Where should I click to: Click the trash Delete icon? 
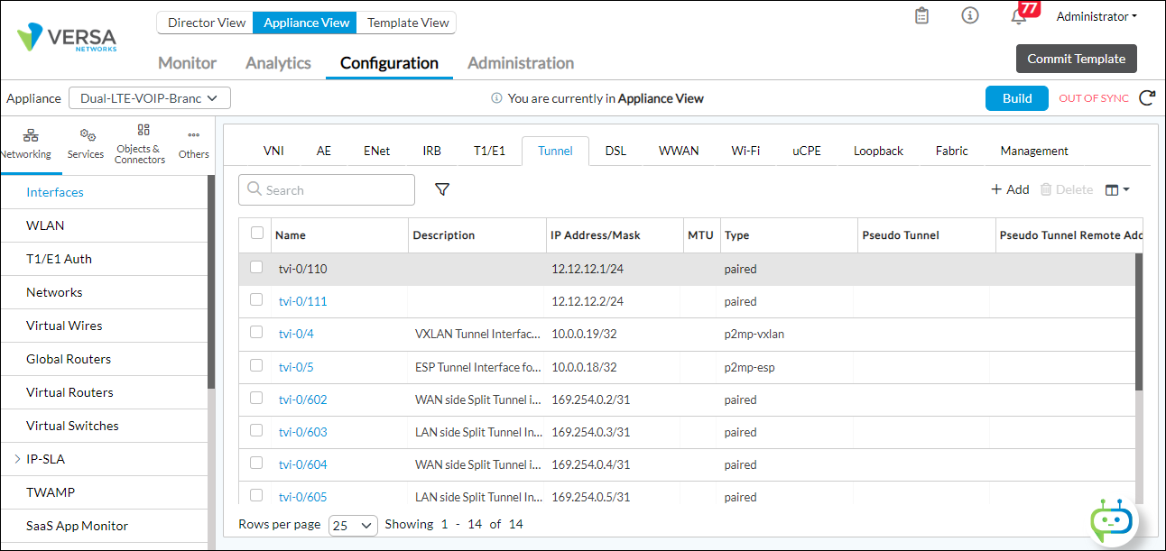click(x=1046, y=189)
